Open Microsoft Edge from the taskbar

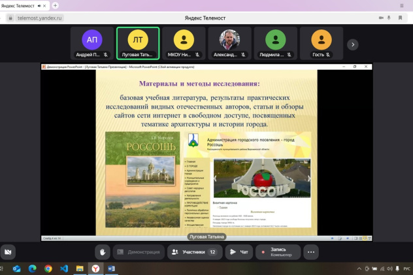[x=33, y=268]
